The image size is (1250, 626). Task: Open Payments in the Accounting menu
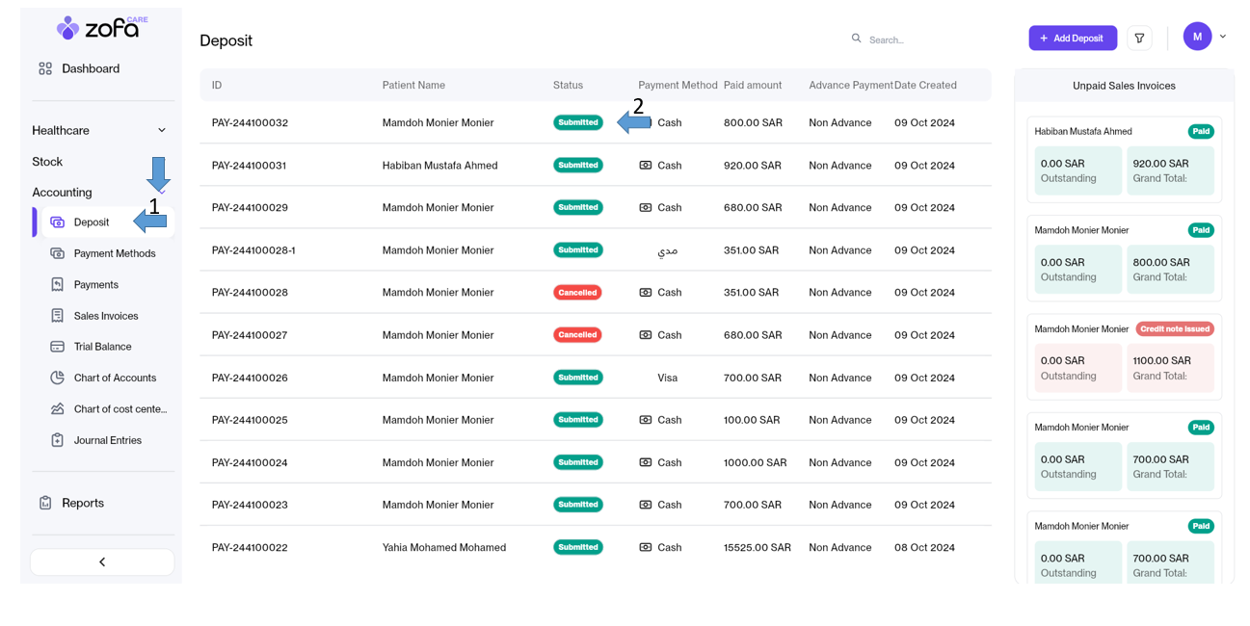coord(95,285)
